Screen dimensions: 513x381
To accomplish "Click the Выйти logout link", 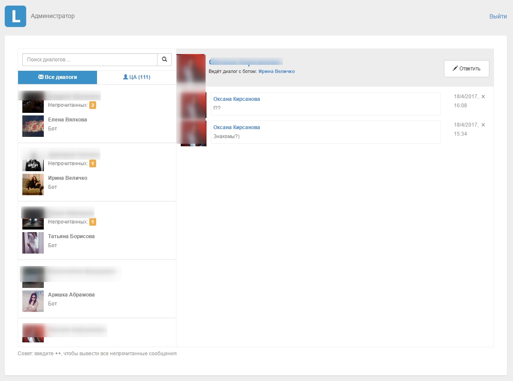I will [x=498, y=16].
